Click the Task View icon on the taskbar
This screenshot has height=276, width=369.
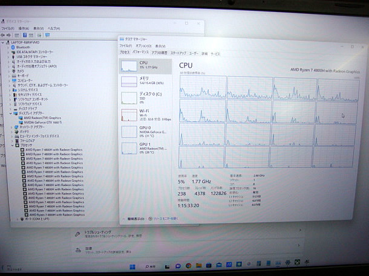pyautogui.click(x=167, y=266)
